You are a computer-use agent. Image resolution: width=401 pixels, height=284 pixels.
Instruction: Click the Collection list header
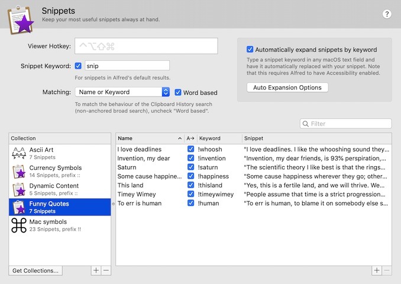coord(60,138)
